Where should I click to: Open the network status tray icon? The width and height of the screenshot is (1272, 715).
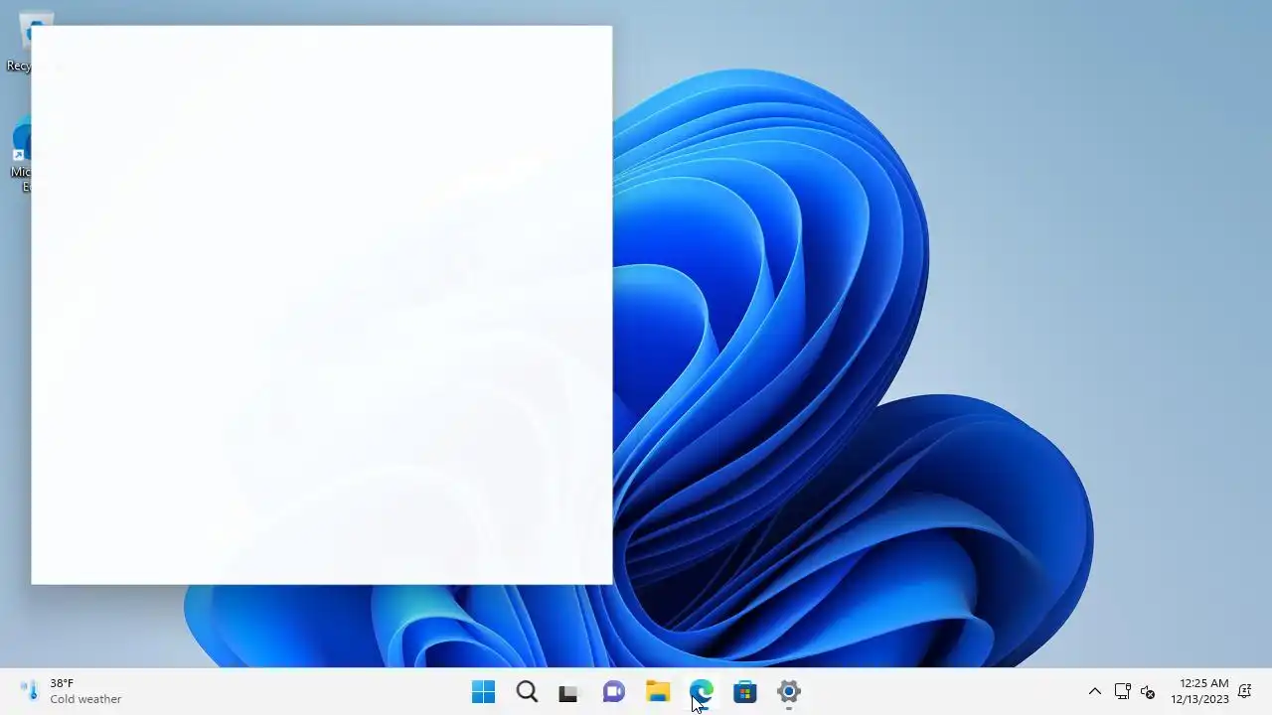click(x=1123, y=691)
